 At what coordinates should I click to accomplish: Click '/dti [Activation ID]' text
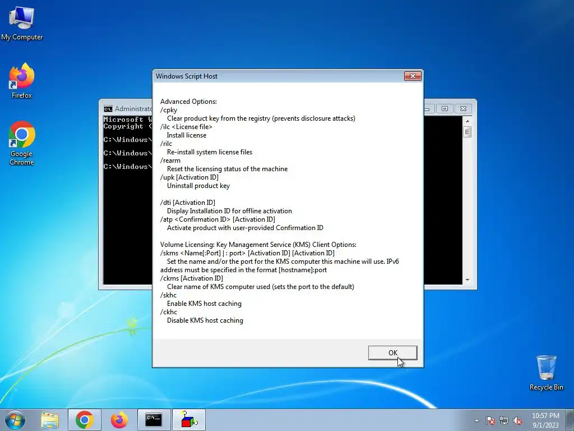click(x=188, y=203)
